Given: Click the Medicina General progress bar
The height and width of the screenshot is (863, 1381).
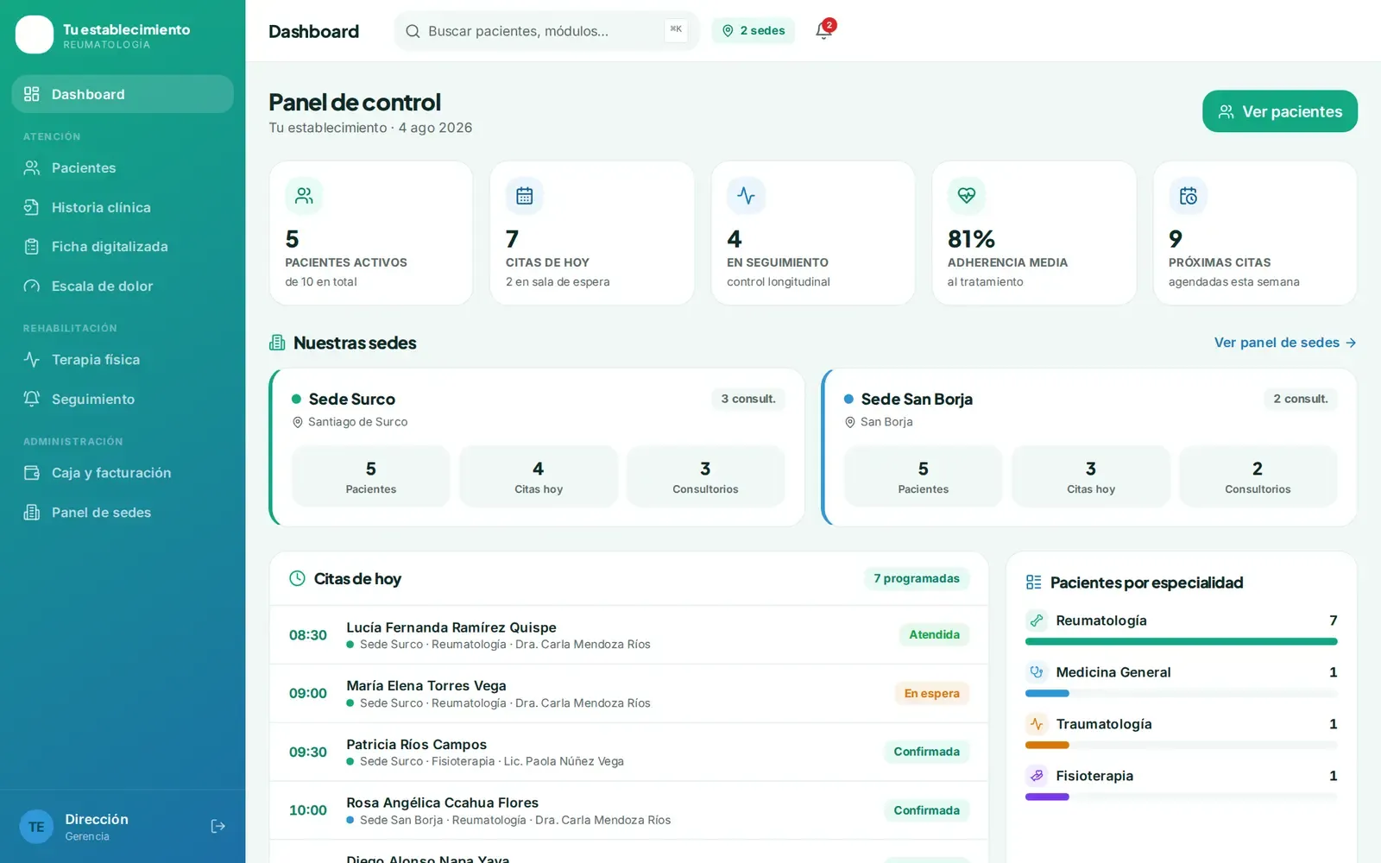Looking at the screenshot, I should (1182, 693).
